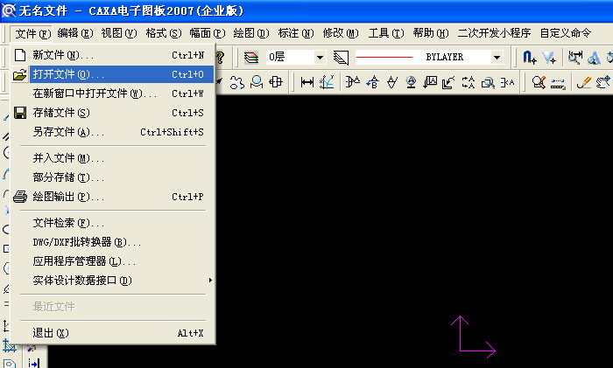Click the orange pencil edit icon
Screen dimensions: 613x368
tap(584, 82)
